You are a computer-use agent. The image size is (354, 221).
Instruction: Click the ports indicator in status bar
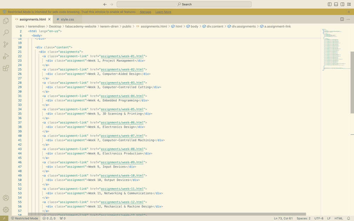(63, 218)
